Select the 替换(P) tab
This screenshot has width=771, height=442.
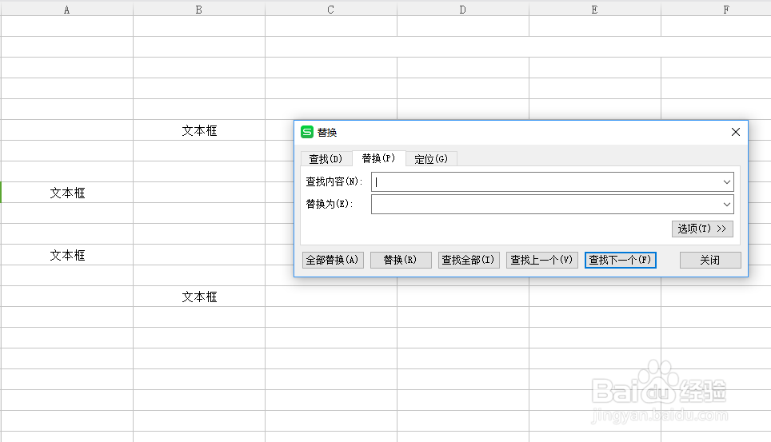378,158
